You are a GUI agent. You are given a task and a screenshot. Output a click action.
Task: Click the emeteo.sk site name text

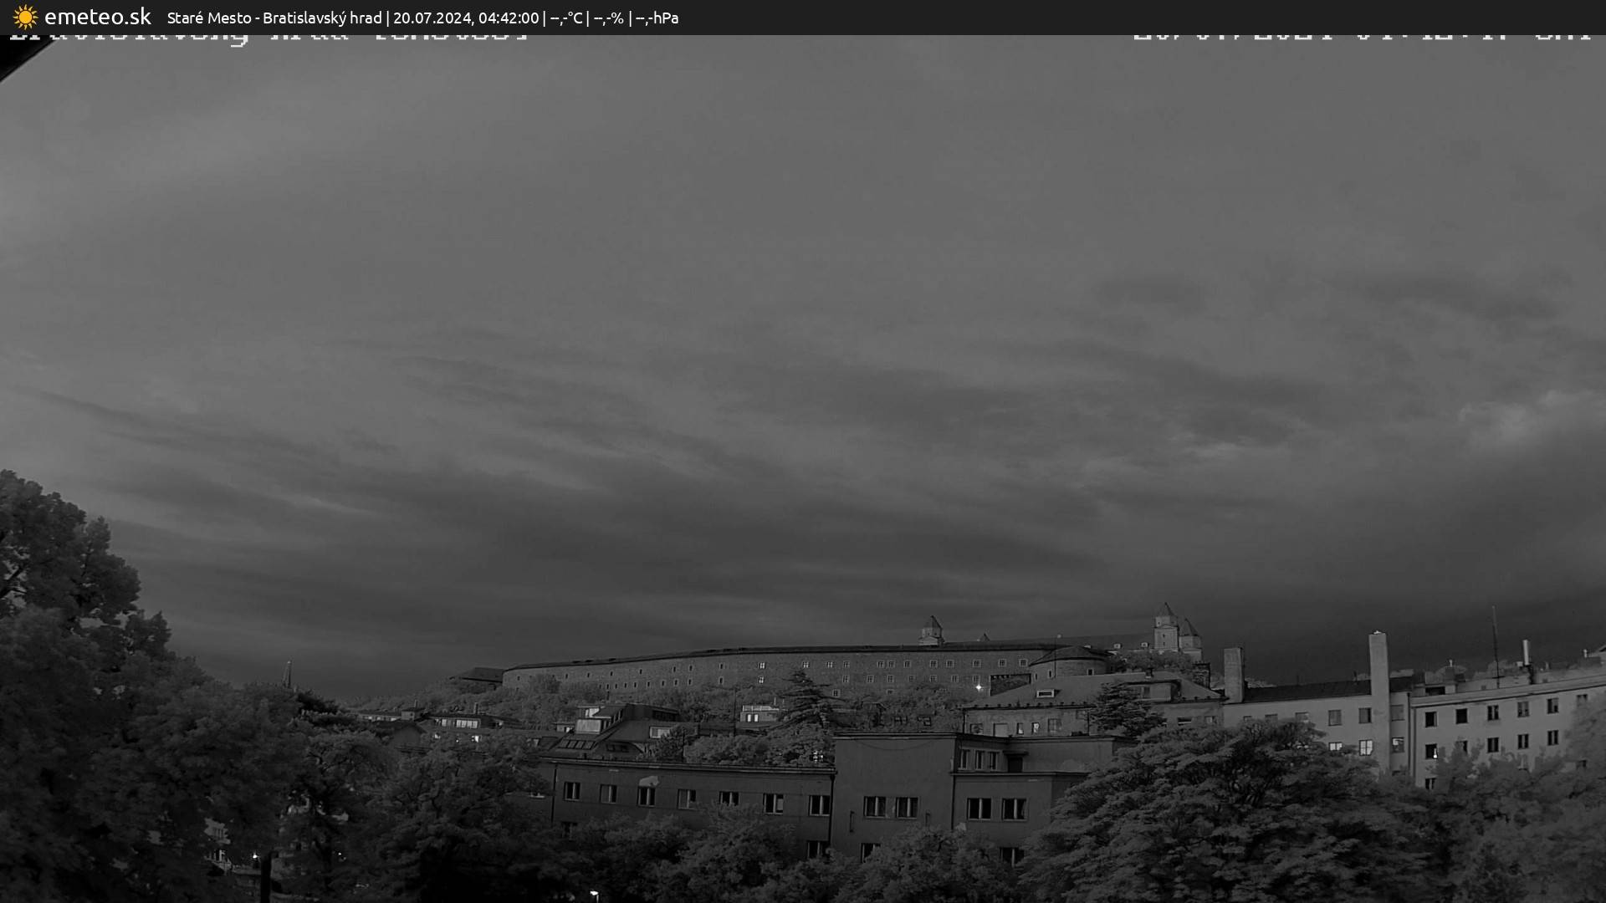[x=97, y=17]
